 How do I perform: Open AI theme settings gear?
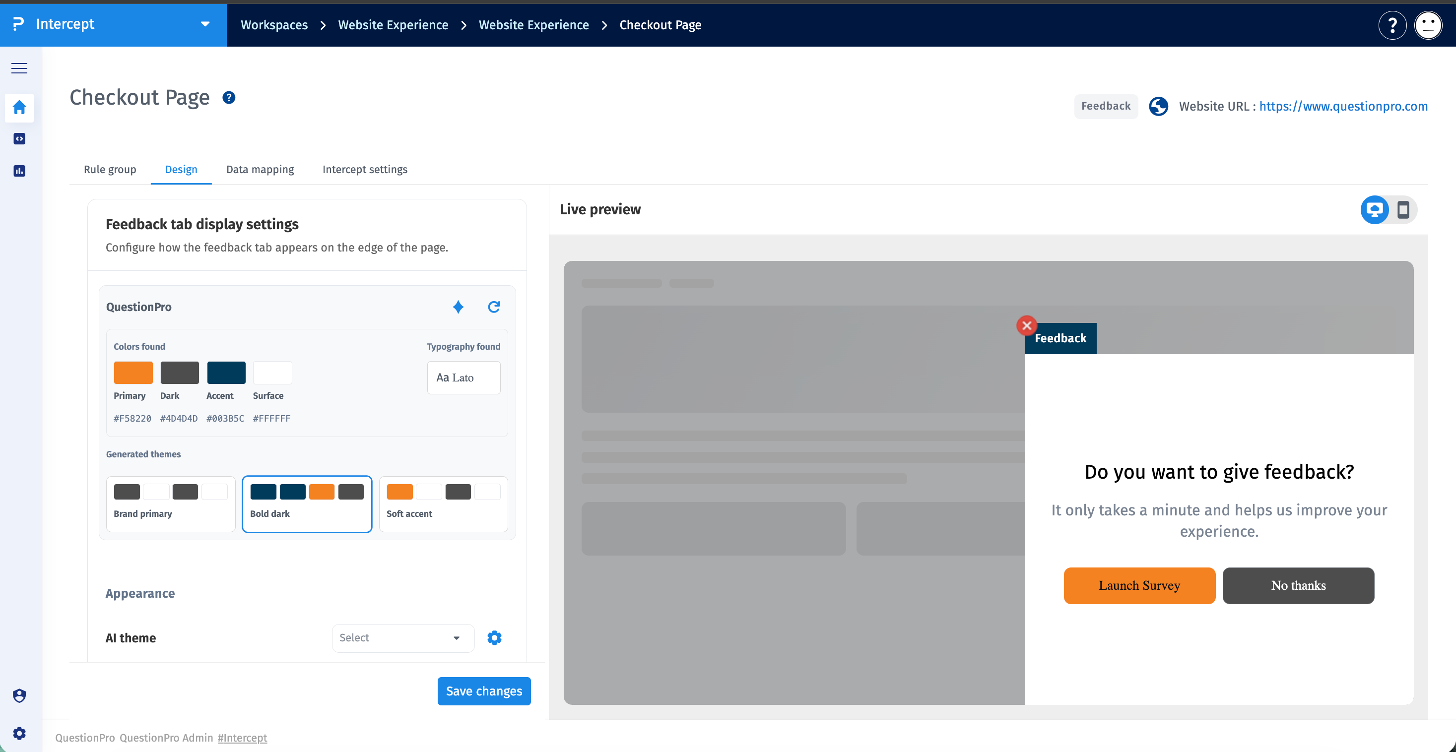(x=495, y=638)
